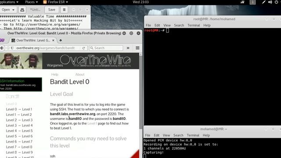Expand the gedit Open dropdown
The width and height of the screenshot is (281, 158).
(x=8, y=10)
